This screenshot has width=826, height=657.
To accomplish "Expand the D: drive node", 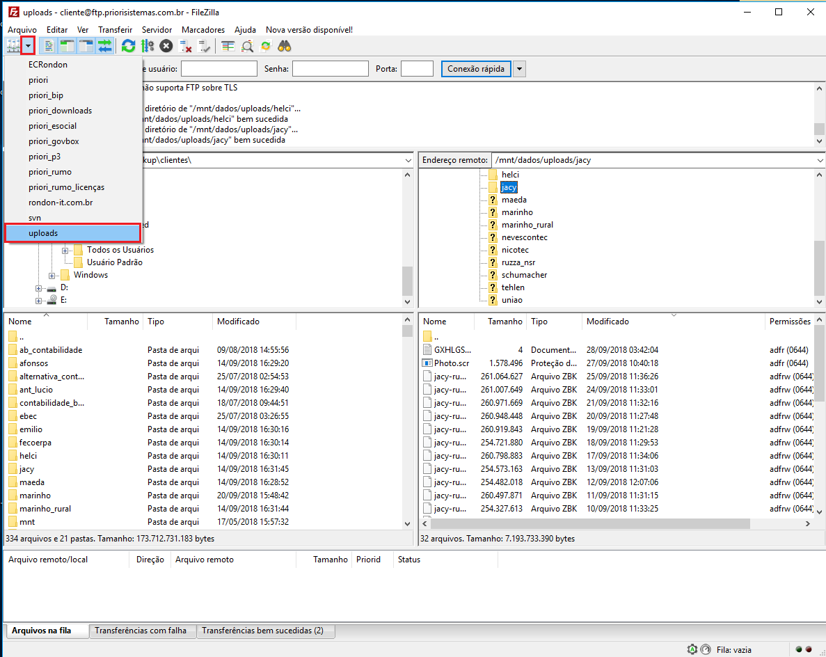I will (38, 288).
